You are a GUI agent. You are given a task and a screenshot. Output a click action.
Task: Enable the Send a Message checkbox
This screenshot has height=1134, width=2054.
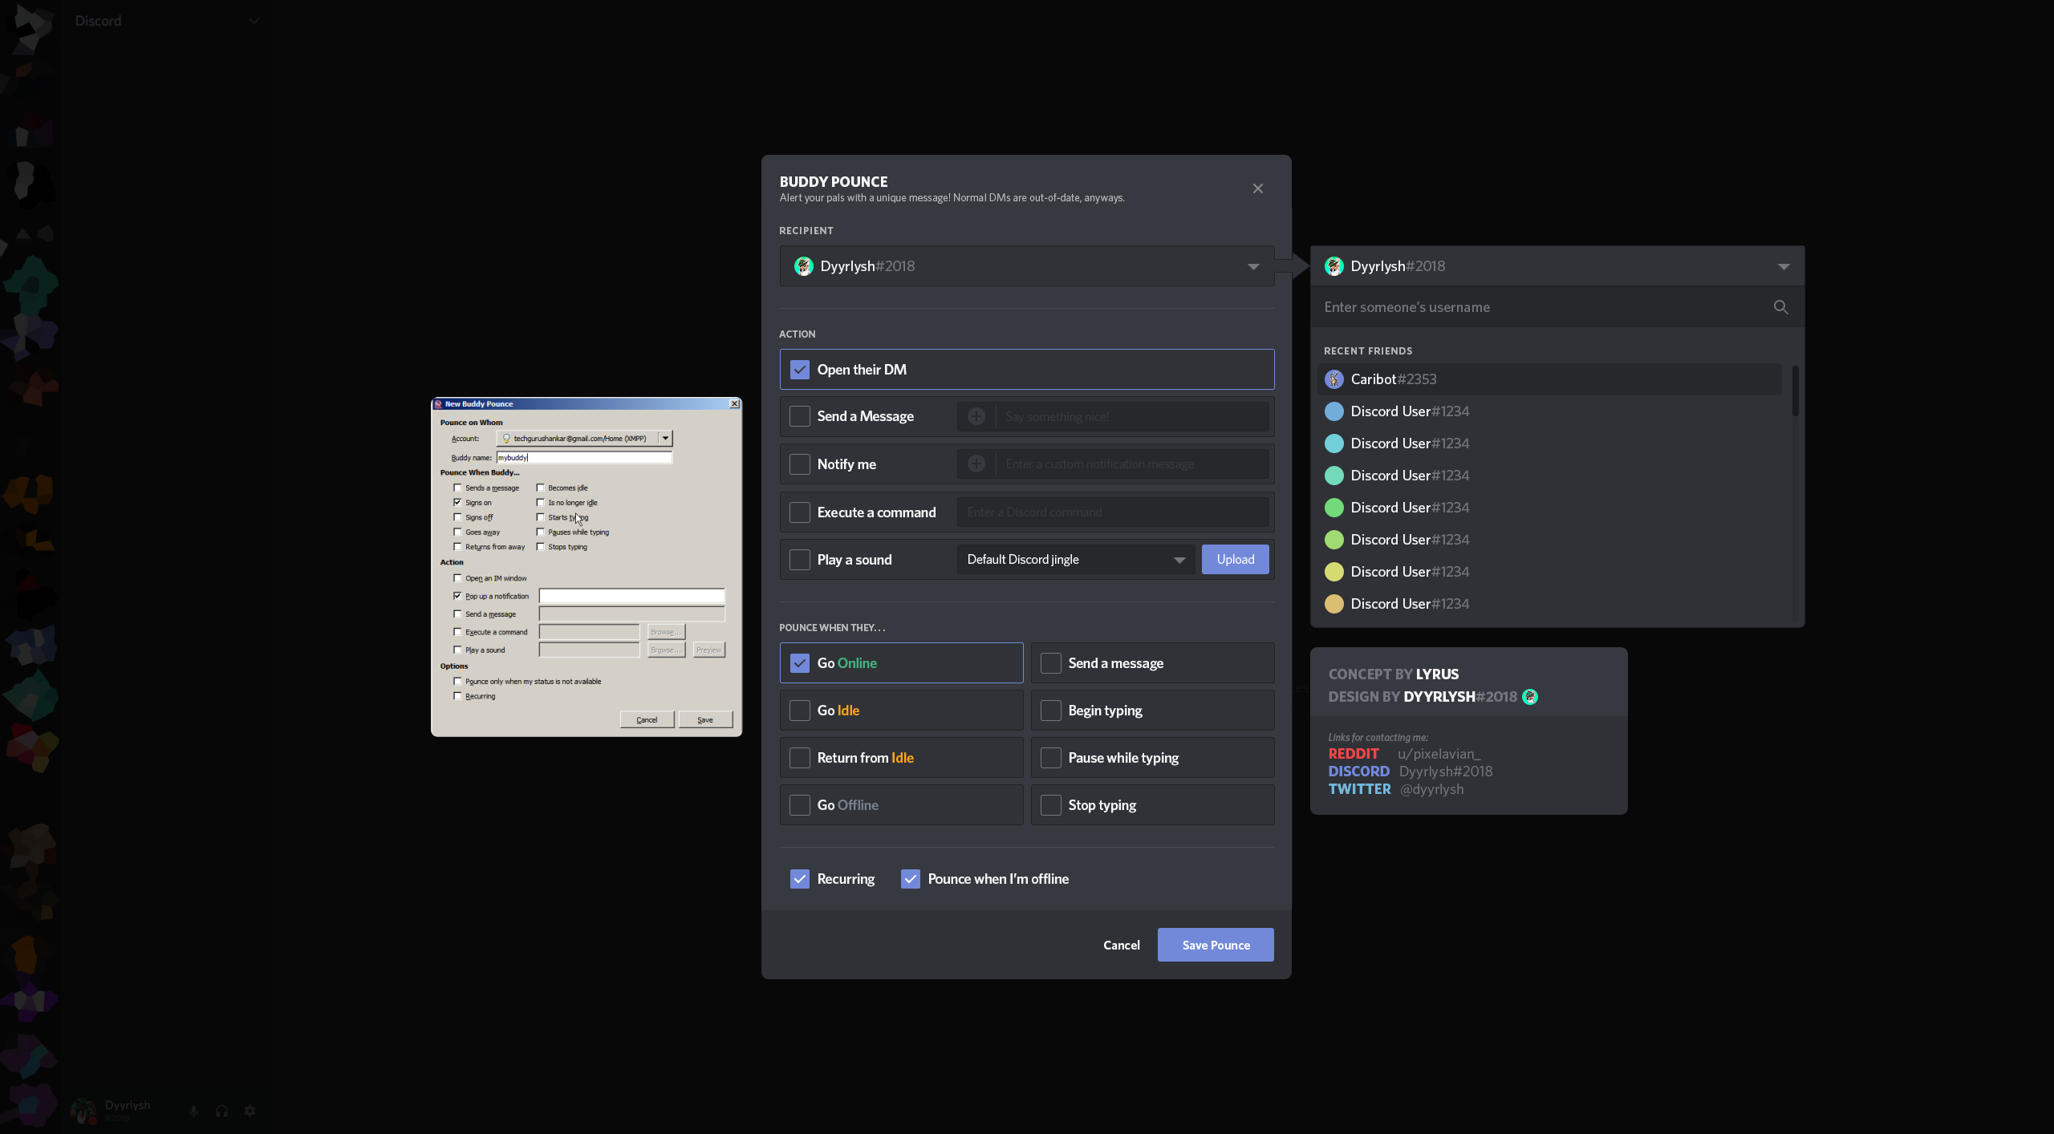(799, 416)
